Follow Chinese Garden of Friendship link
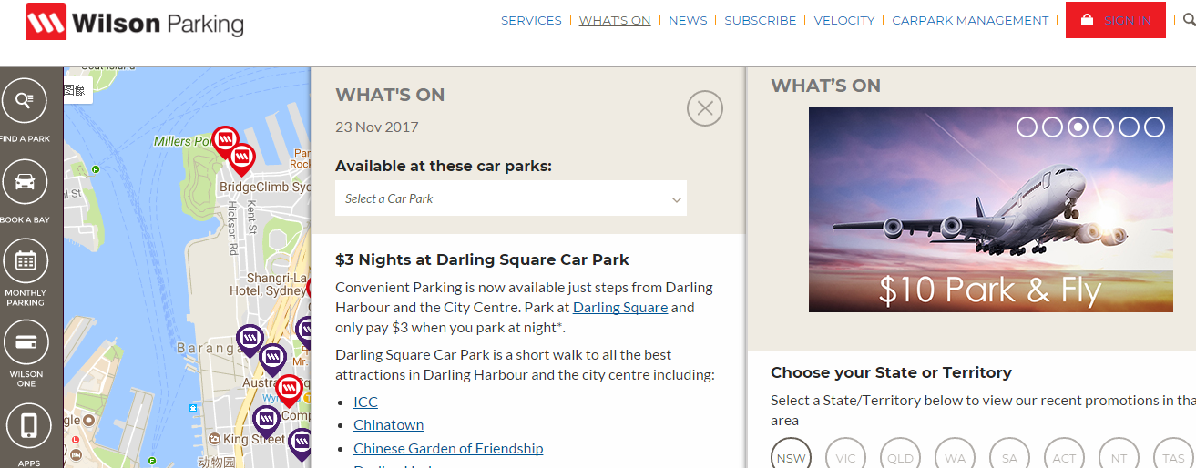Viewport: 1196px width, 468px height. pyautogui.click(x=448, y=448)
